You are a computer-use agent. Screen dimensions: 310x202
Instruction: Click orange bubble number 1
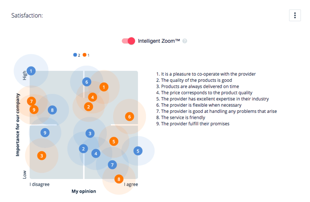click(x=104, y=87)
